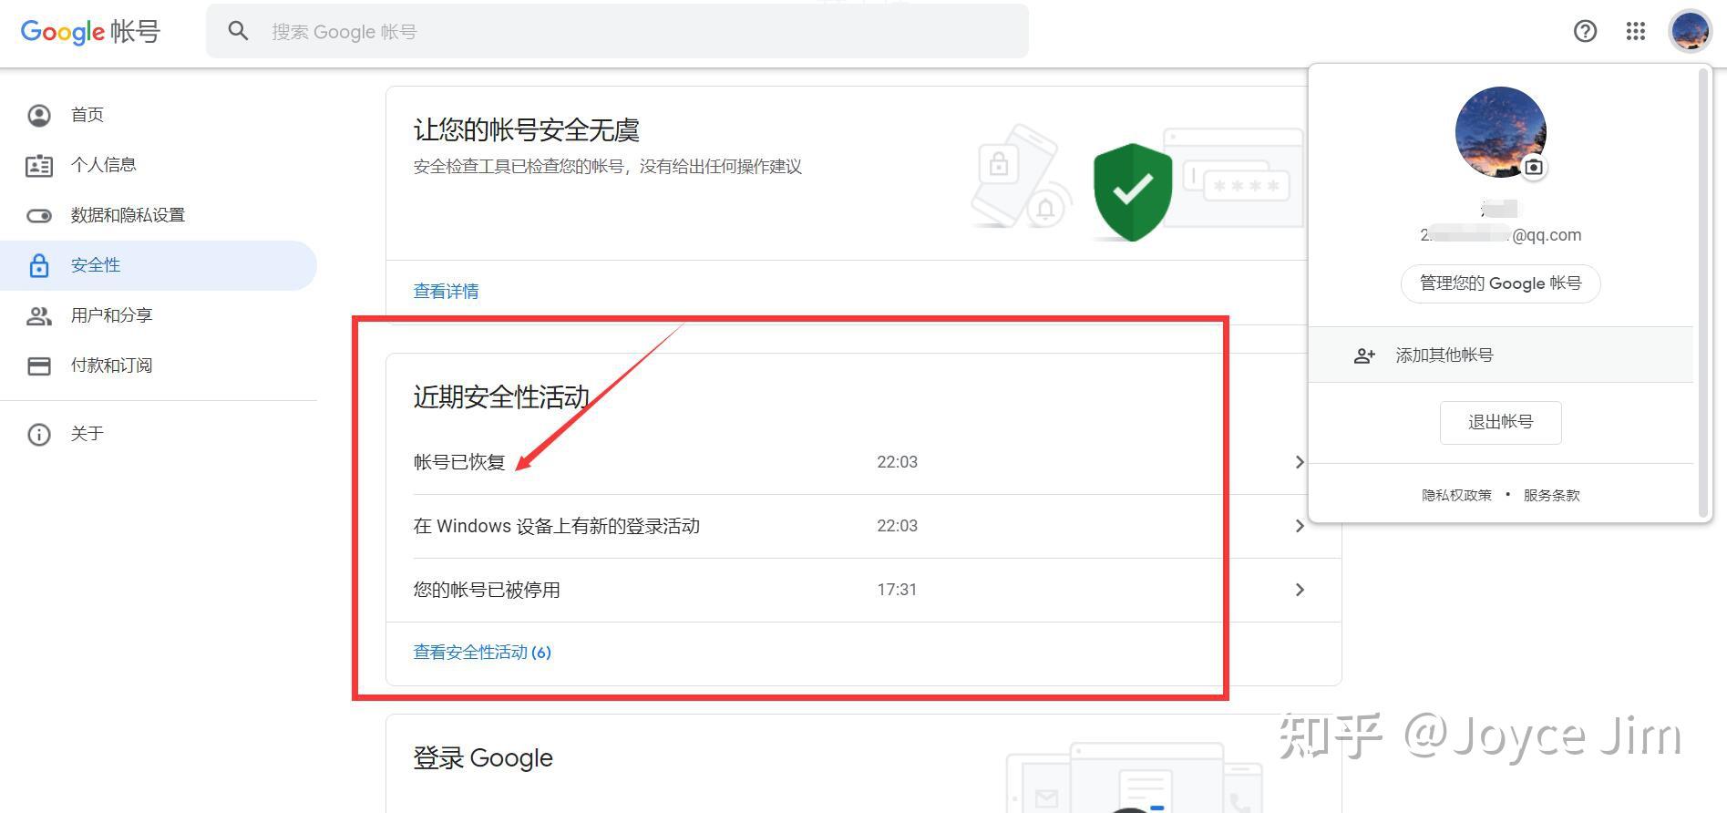1727x813 pixels.
Task: Click the camera icon to change photo
Action: pos(1534,168)
